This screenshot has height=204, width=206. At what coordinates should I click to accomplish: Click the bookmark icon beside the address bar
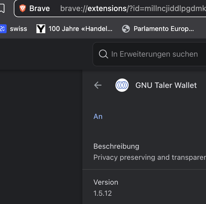pyautogui.click(x=2, y=8)
